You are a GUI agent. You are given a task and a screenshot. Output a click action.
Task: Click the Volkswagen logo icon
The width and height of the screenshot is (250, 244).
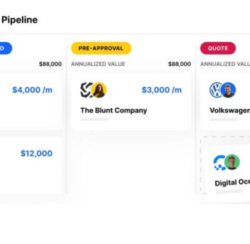(x=215, y=90)
